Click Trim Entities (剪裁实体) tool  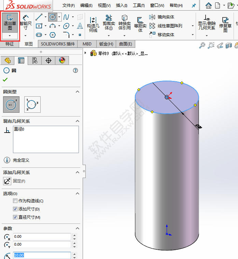[109, 23]
